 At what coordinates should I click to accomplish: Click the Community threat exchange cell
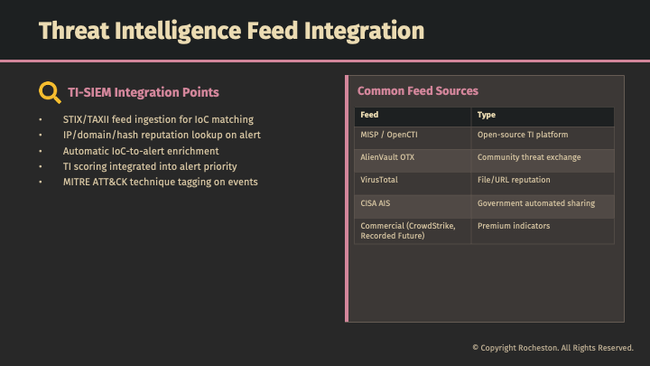(529, 157)
